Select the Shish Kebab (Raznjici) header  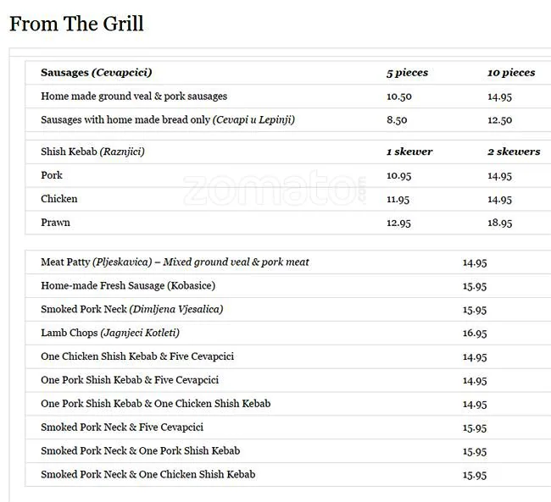(92, 152)
